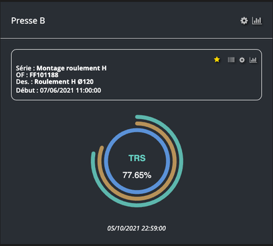
Task: Toggle the yellow favorite star on the series card
Action: tap(217, 59)
